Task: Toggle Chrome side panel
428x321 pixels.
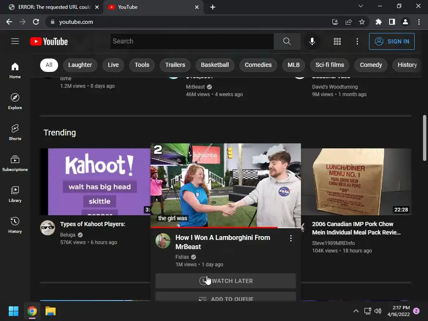Action: click(392, 22)
